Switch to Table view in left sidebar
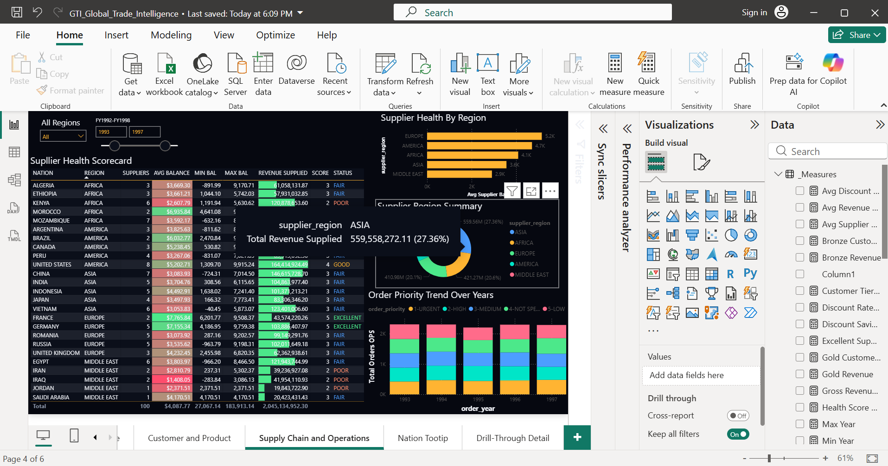The height and width of the screenshot is (466, 888). pyautogui.click(x=14, y=152)
